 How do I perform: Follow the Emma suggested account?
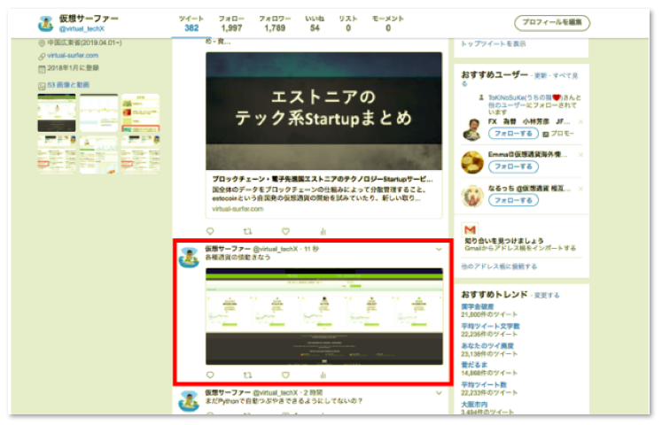tap(513, 166)
